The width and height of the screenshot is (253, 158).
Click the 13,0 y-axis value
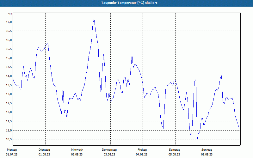[9, 94]
